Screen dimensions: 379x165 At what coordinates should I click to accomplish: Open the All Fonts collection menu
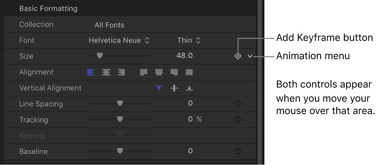pyautogui.click(x=109, y=25)
